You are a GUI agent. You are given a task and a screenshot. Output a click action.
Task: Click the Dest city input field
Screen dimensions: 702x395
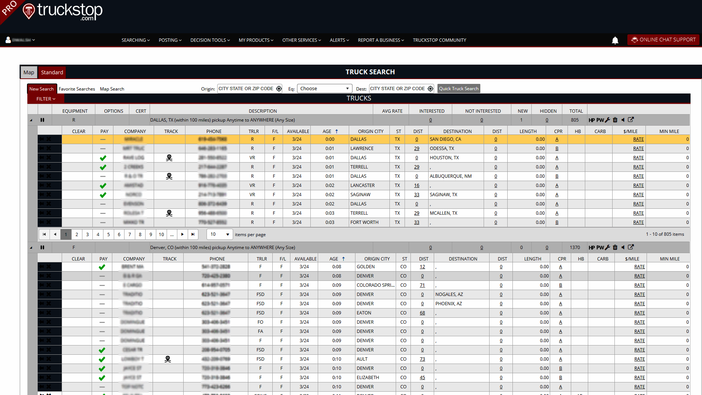[398, 89]
